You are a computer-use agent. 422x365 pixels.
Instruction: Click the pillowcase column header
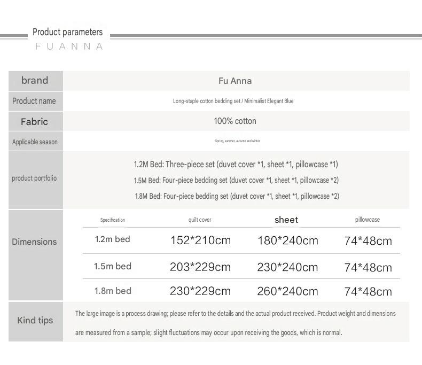click(x=368, y=220)
